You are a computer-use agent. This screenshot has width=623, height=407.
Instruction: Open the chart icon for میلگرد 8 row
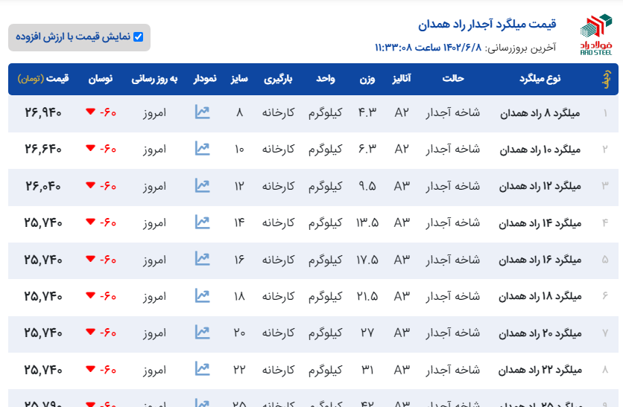[x=202, y=112]
